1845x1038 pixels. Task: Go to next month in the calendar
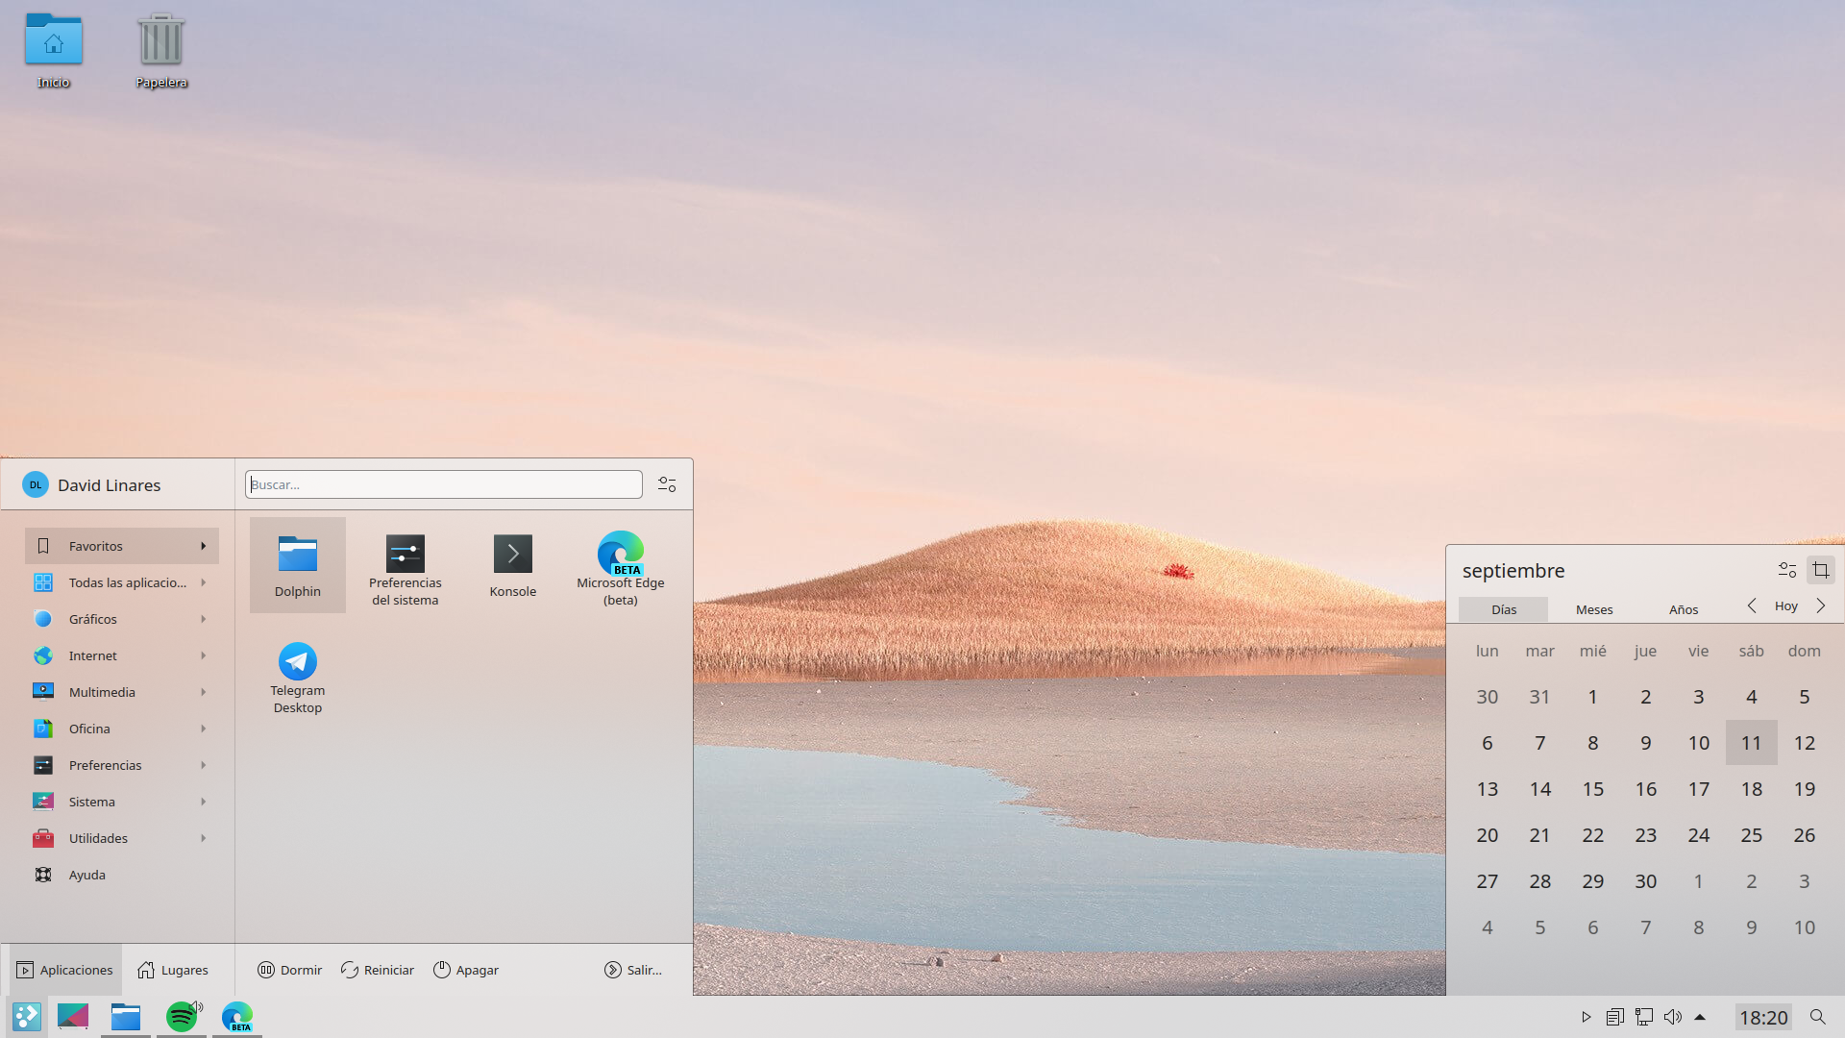tap(1821, 605)
